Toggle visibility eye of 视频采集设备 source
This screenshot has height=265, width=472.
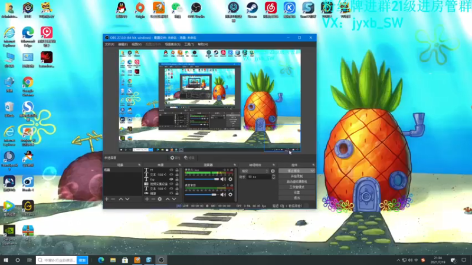(171, 184)
